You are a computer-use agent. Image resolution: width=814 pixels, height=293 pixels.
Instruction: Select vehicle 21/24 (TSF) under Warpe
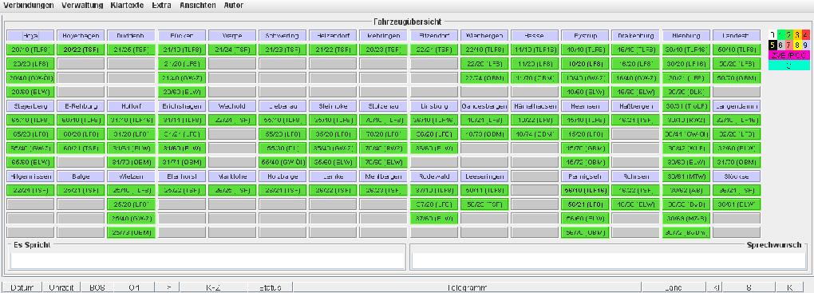point(232,49)
